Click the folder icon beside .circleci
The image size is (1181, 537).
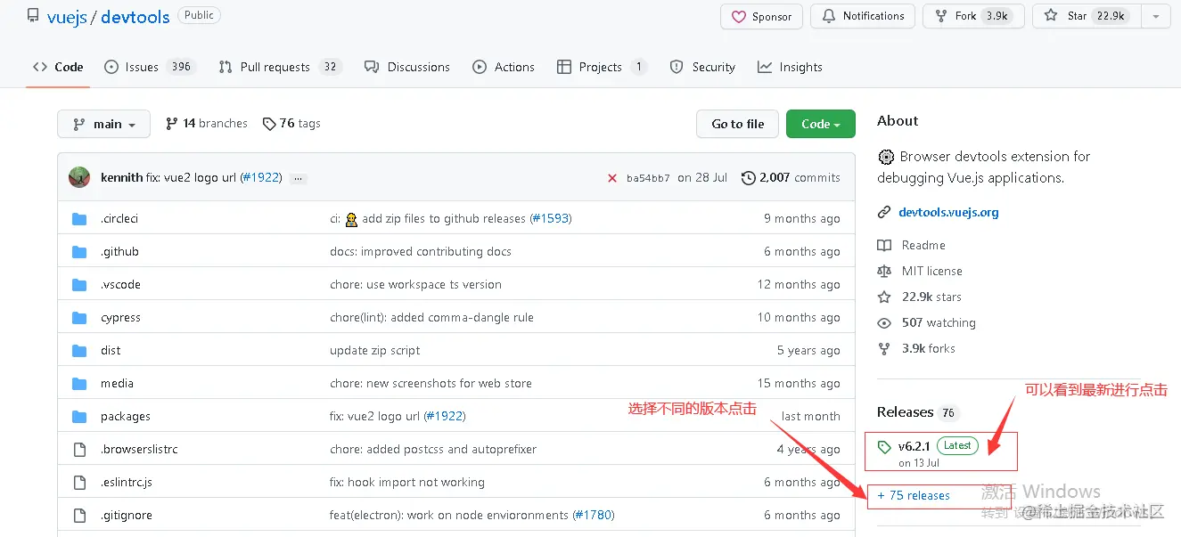click(x=79, y=218)
